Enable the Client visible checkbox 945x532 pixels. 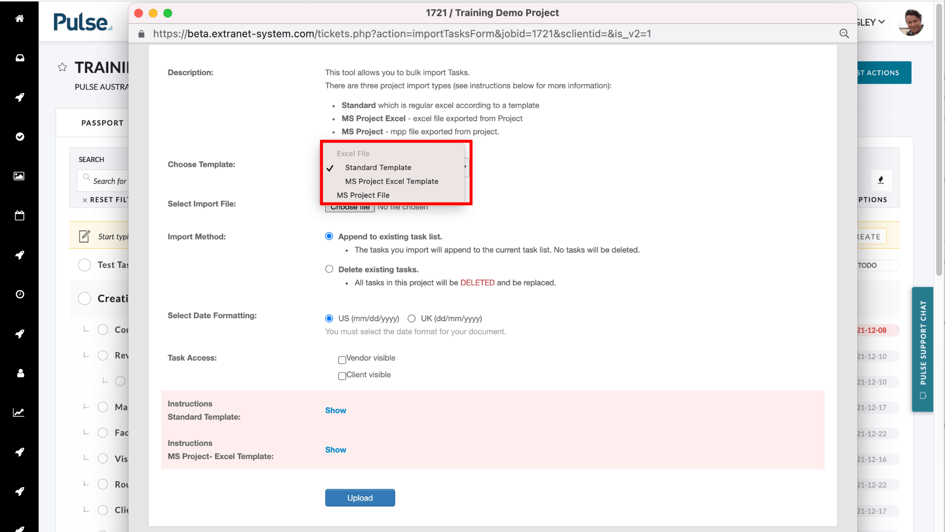click(x=342, y=376)
